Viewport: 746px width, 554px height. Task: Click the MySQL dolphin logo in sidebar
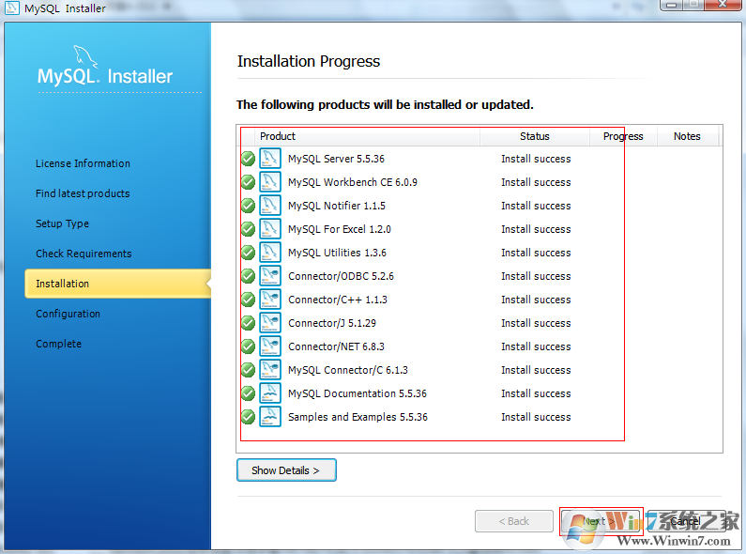click(x=85, y=57)
